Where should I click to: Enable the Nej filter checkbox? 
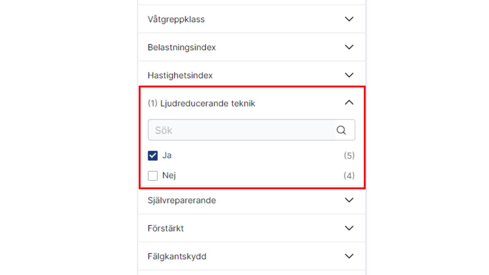153,176
